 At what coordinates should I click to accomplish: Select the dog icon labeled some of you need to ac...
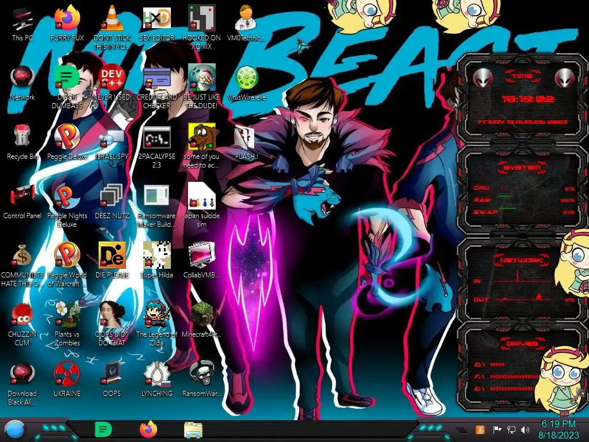click(202, 147)
